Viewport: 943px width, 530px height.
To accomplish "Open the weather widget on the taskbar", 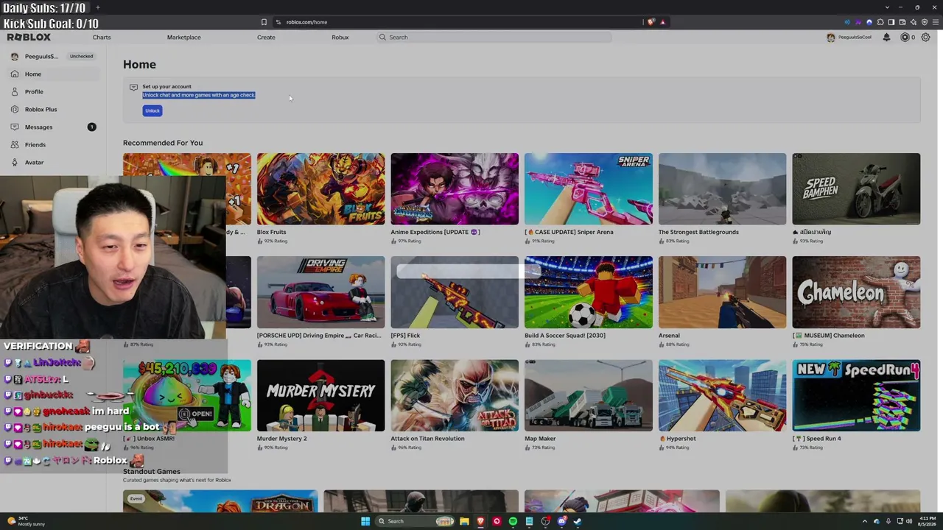I will 26,521.
